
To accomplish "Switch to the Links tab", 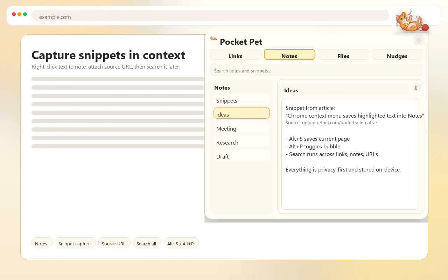I will tap(236, 55).
